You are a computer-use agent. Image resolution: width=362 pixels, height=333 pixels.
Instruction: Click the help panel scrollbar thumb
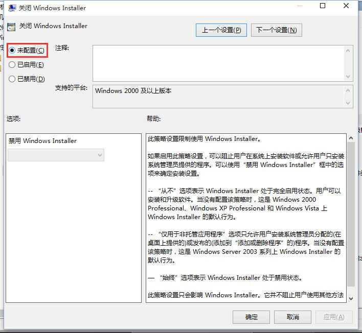pos(351,214)
